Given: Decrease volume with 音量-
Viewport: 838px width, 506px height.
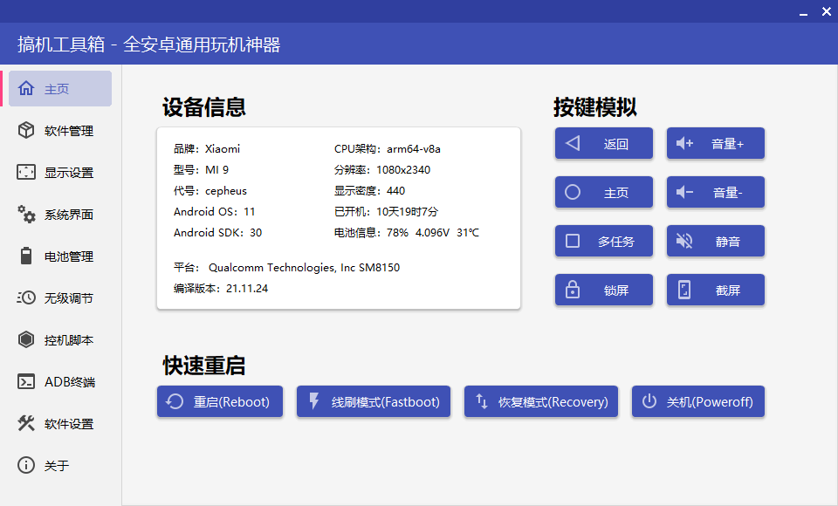Looking at the screenshot, I should click(x=715, y=192).
